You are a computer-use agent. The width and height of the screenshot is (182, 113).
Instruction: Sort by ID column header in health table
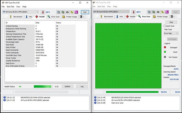pyautogui.click(x=20, y=23)
